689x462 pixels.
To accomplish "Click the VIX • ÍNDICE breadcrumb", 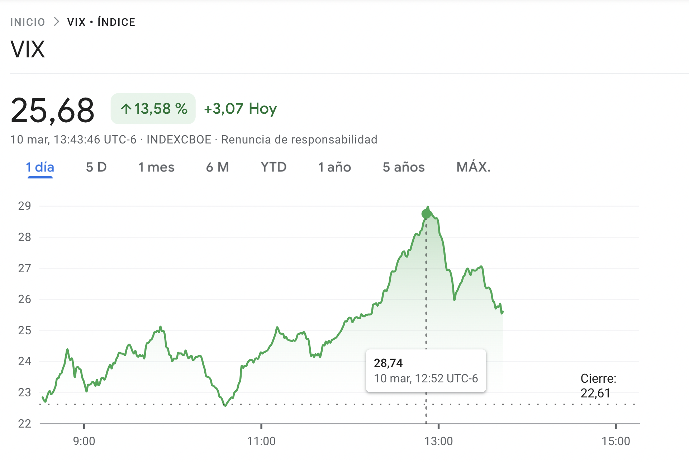I will [101, 22].
